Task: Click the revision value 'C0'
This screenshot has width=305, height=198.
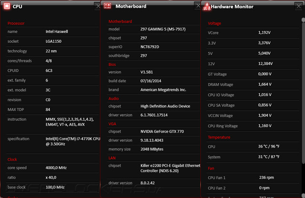Action: click(48, 99)
